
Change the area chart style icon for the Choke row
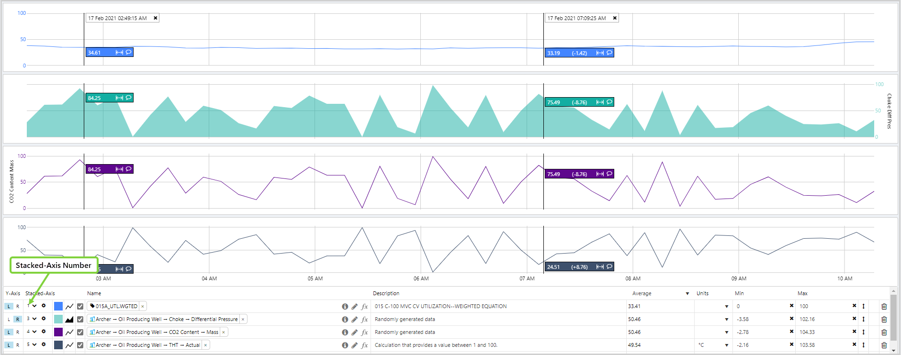click(x=69, y=319)
